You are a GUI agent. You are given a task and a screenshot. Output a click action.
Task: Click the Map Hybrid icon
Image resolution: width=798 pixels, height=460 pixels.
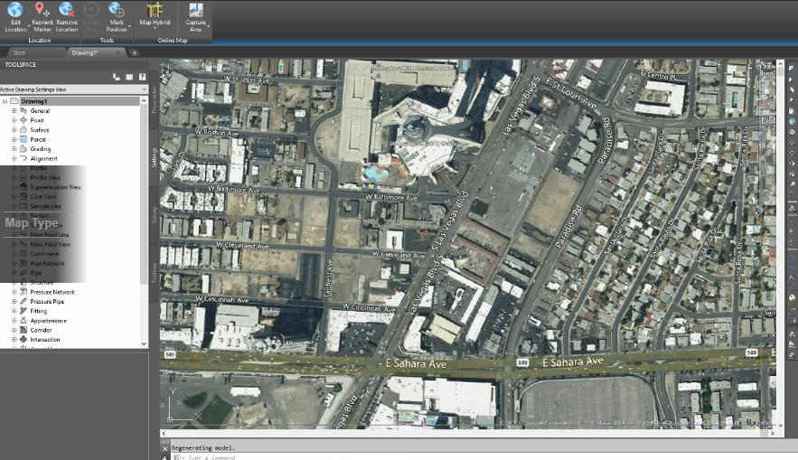pyautogui.click(x=155, y=9)
